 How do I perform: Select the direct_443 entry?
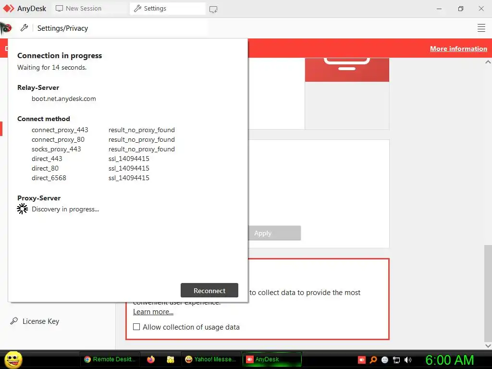[47, 159]
